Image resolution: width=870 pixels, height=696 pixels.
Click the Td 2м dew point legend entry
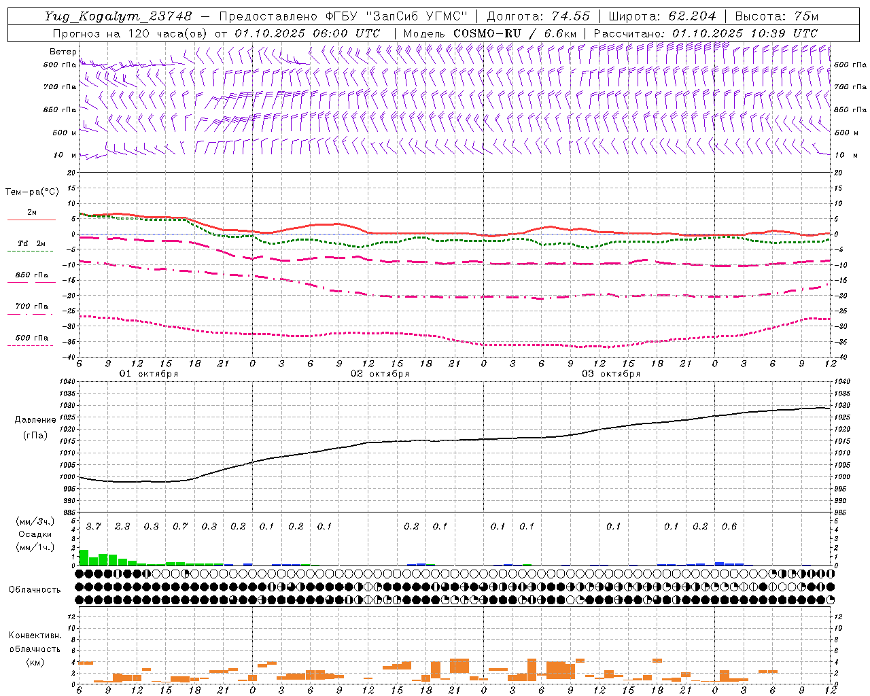[x=32, y=243]
